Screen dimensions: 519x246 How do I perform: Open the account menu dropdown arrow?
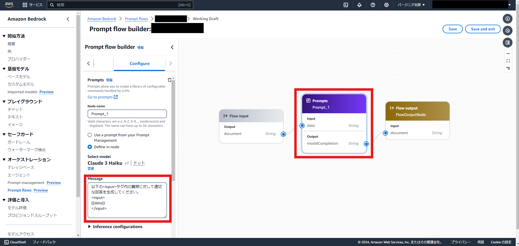[x=510, y=5]
